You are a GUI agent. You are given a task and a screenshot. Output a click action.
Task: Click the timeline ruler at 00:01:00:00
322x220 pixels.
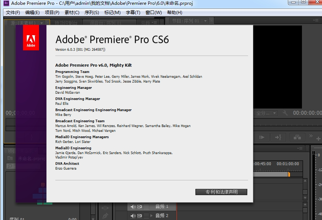288,164
